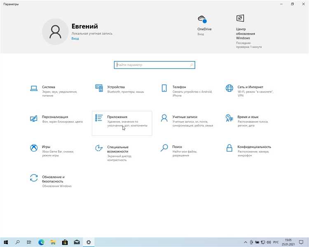Image resolution: width=309 pixels, height=247 pixels.
Task: Click the Евгений user avatar picture
Action: point(55,32)
